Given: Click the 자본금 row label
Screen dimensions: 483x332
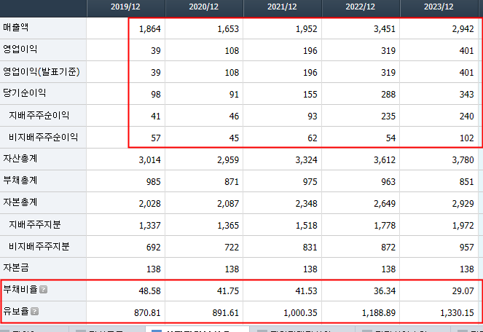Looking at the screenshot, I should click(16, 268).
